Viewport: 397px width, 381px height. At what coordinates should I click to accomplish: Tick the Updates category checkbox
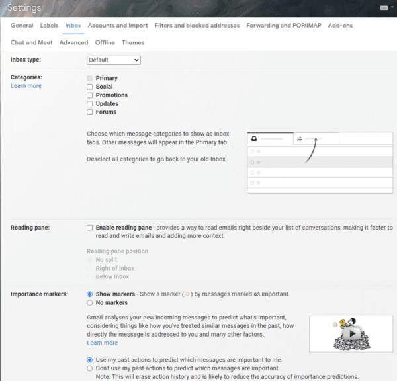[x=90, y=104]
